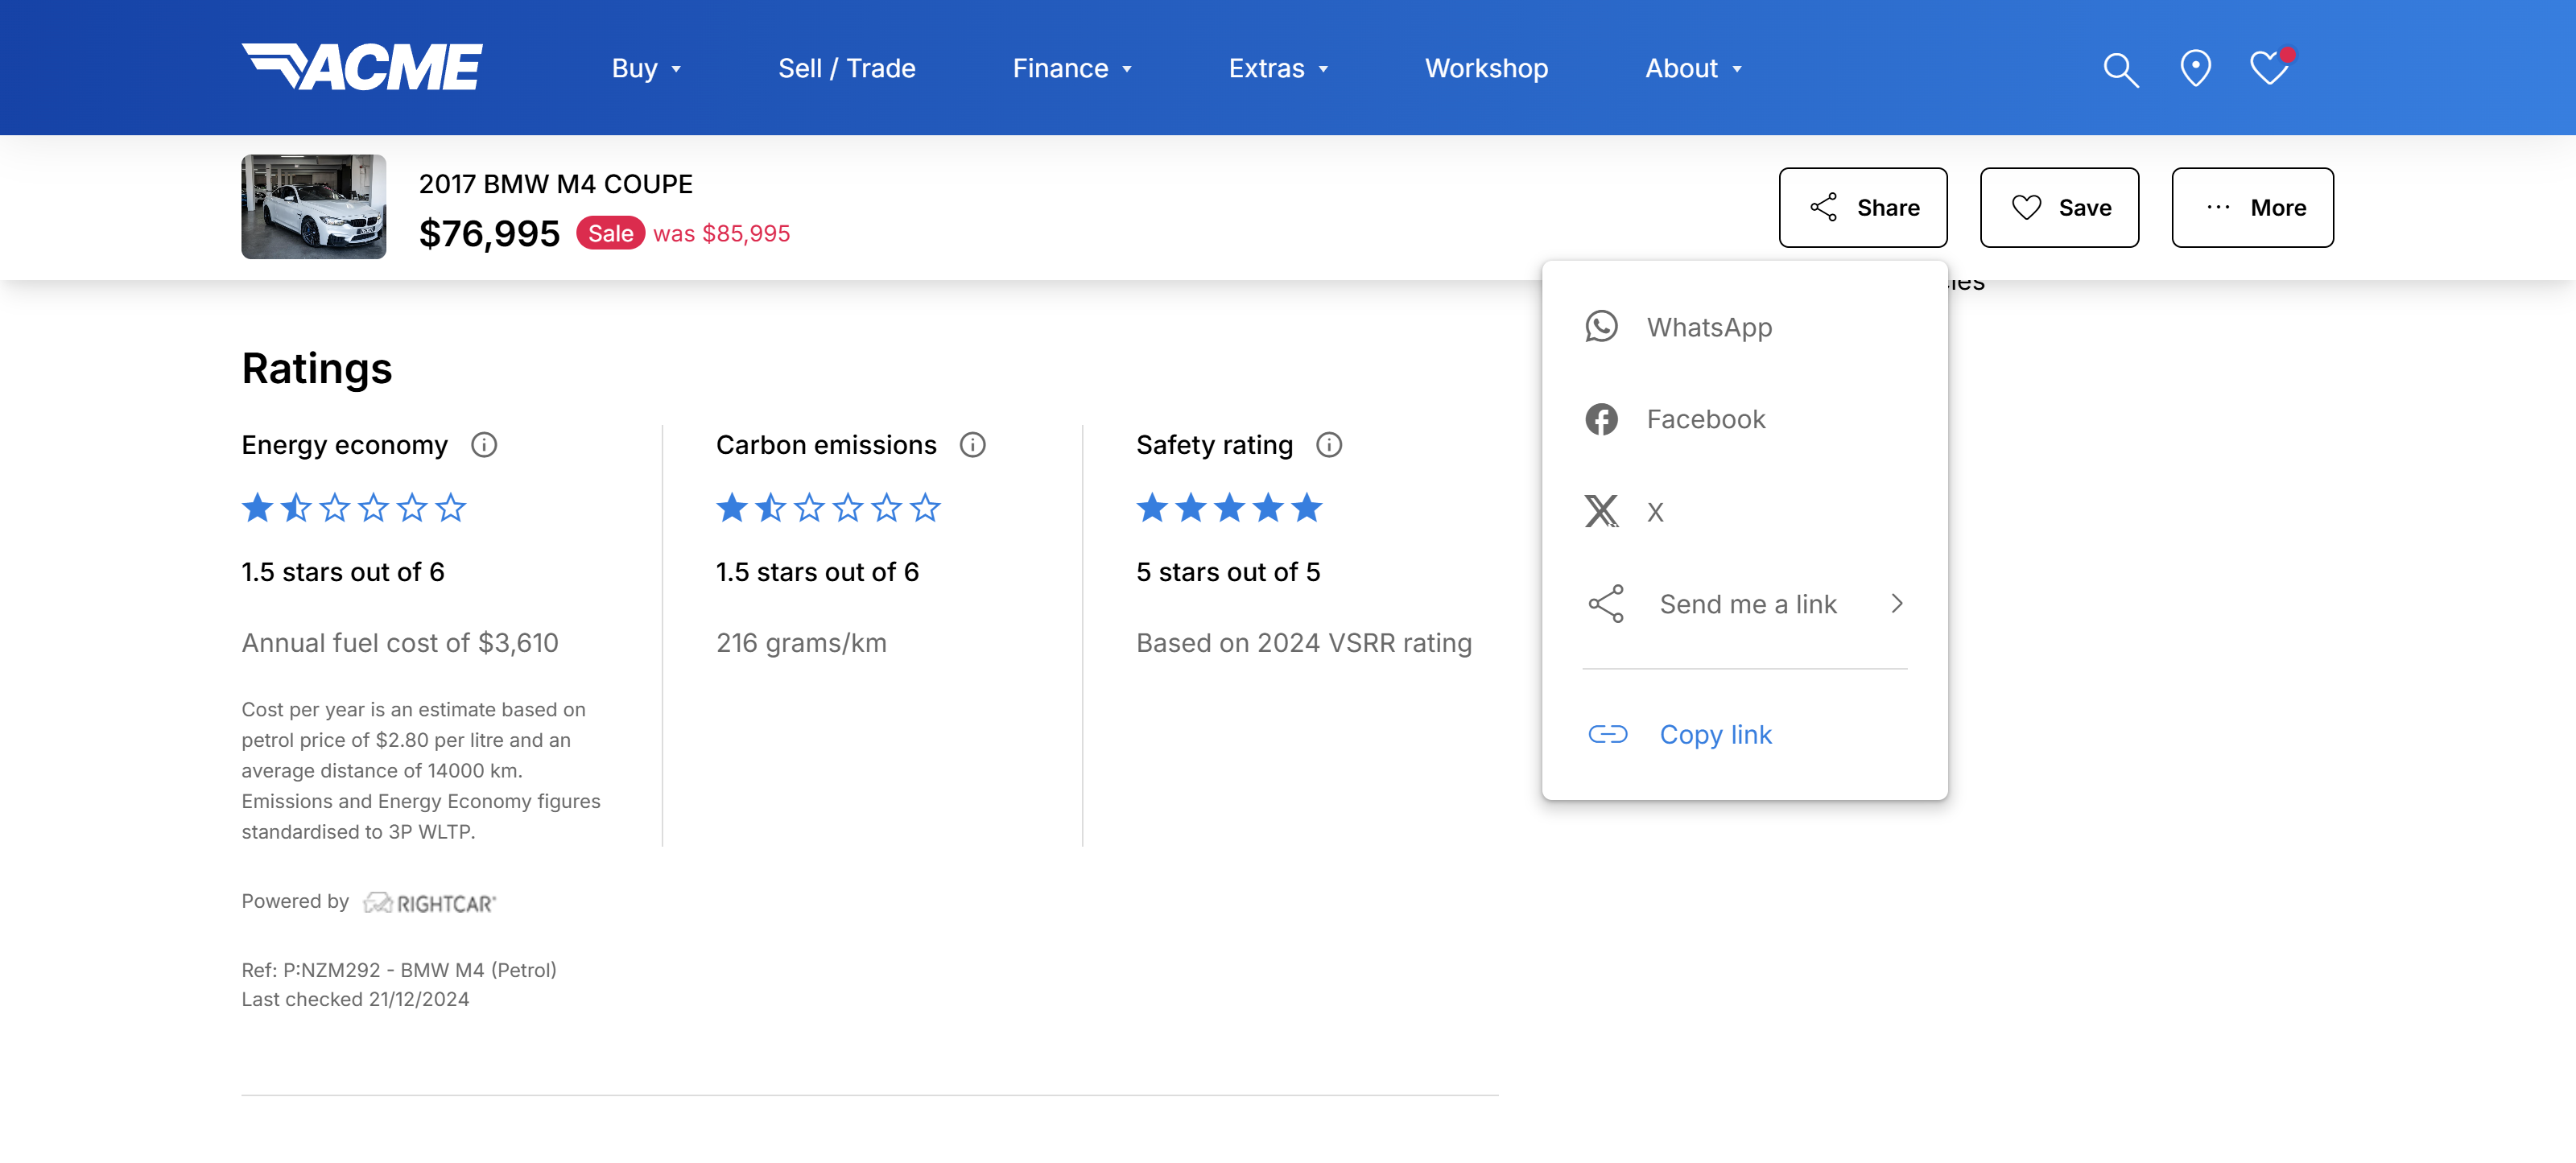Click the Carbon emissions label

pos(826,445)
